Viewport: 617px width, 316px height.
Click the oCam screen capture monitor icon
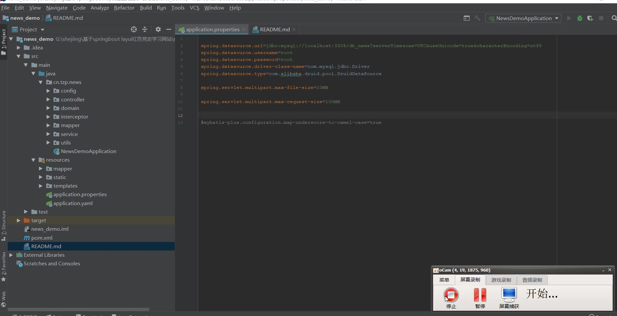point(509,295)
